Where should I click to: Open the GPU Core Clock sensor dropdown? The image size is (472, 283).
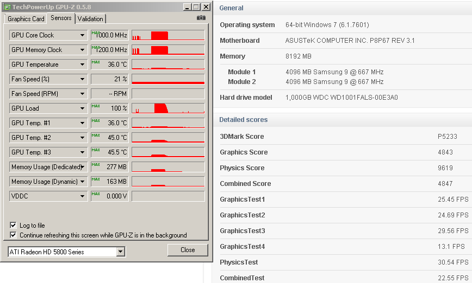[x=48, y=35]
